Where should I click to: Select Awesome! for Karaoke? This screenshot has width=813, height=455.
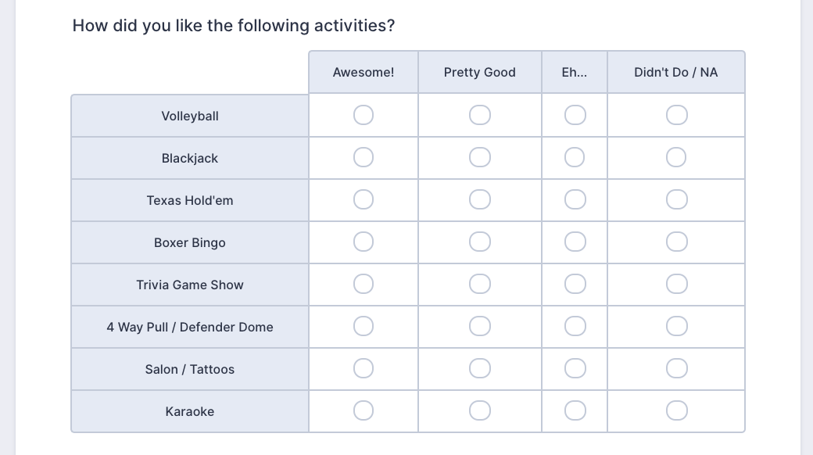364,411
